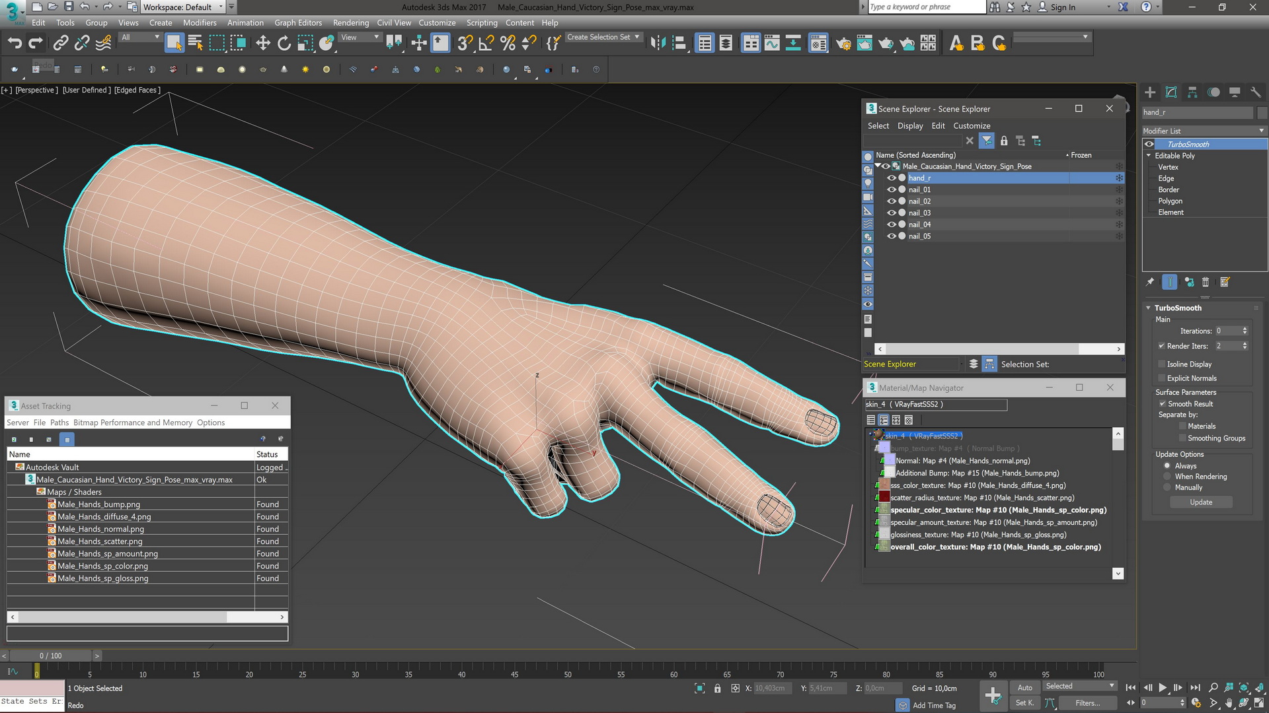Open Scene Explorer Customize menu

[972, 125]
